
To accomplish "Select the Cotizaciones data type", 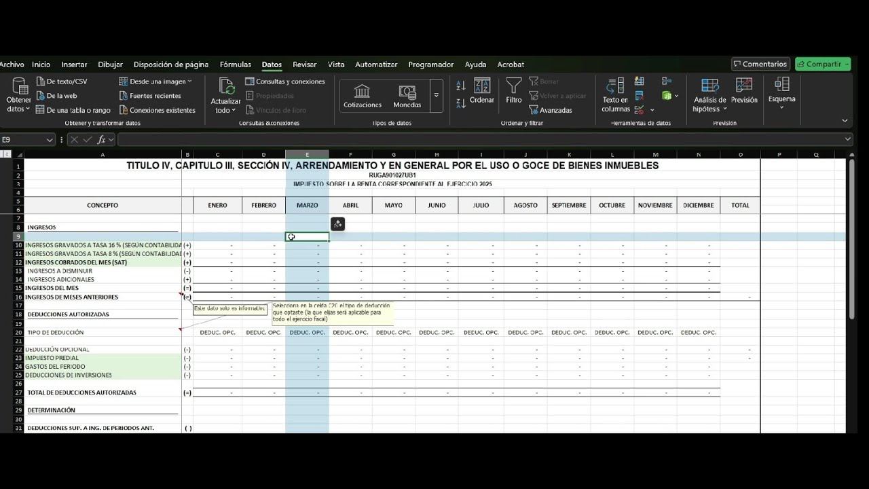I will 363,96.
